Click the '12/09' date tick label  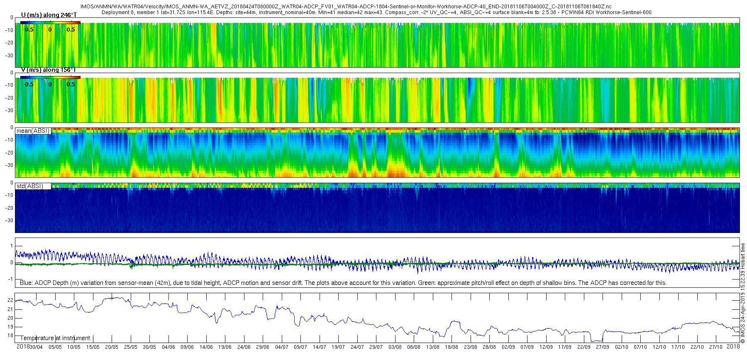point(546,347)
